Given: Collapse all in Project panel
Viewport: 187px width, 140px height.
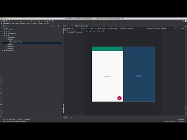Looking at the screenshot, I should click(x=55, y=26).
